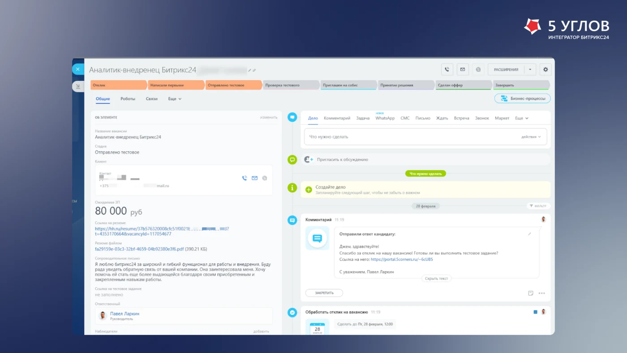Expand the dropdown arrow next to РАСШИРЕНИЯ
The image size is (627, 353).
point(530,69)
